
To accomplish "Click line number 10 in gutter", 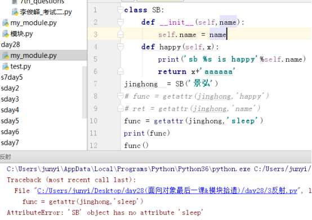I will 93,121.
